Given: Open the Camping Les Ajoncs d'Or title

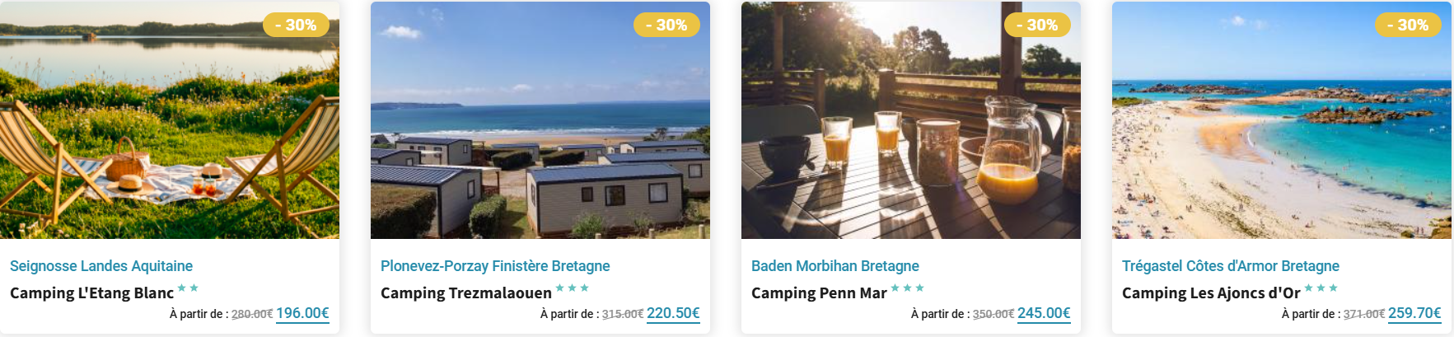Looking at the screenshot, I should pos(1211,293).
